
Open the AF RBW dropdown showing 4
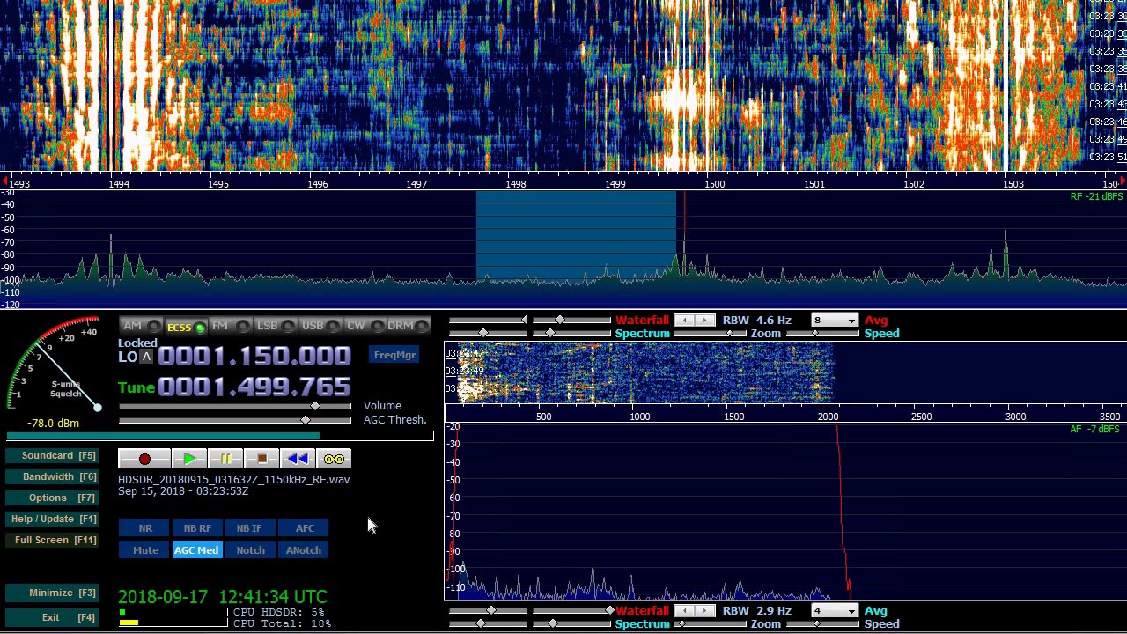pos(834,611)
